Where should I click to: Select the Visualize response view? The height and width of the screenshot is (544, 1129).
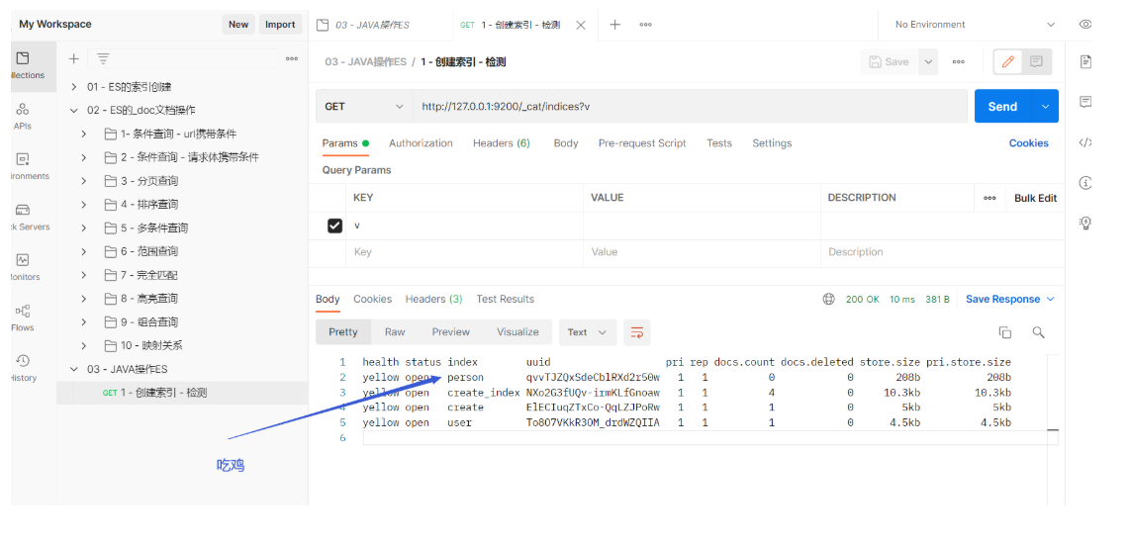[x=517, y=332]
